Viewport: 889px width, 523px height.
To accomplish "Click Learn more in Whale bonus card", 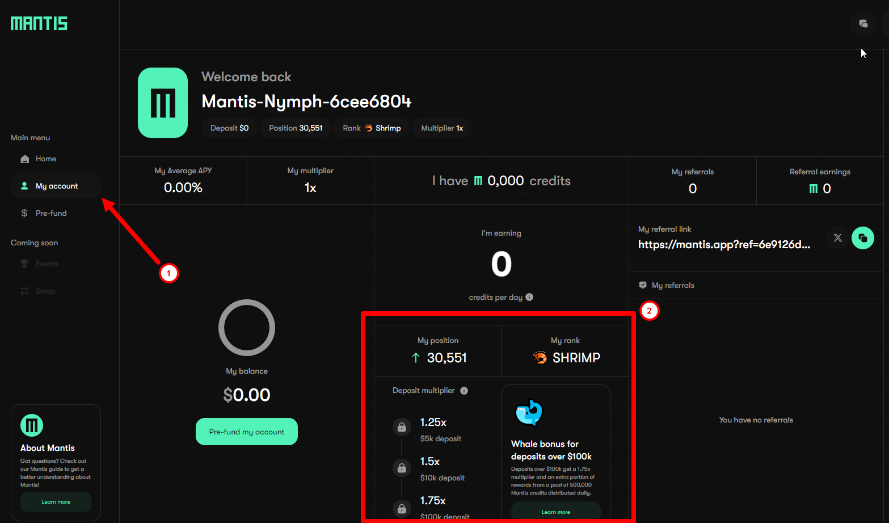I will pyautogui.click(x=556, y=512).
